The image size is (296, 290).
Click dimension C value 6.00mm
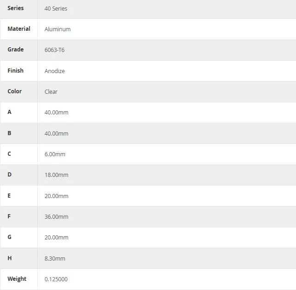(55, 154)
